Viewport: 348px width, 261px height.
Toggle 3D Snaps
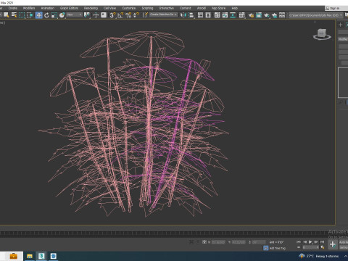[112, 15]
